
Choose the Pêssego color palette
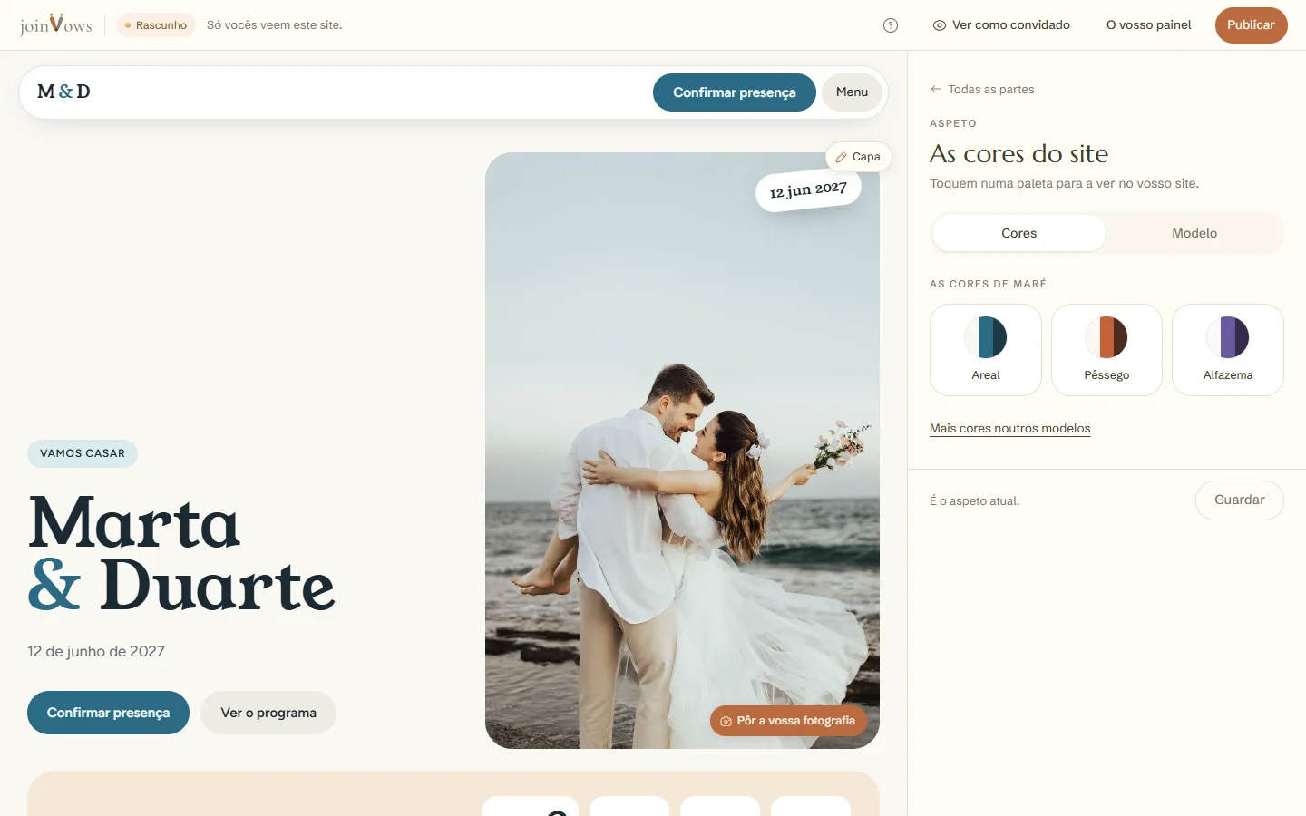(x=1106, y=350)
